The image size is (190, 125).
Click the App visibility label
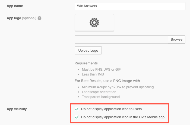[x=17, y=109]
